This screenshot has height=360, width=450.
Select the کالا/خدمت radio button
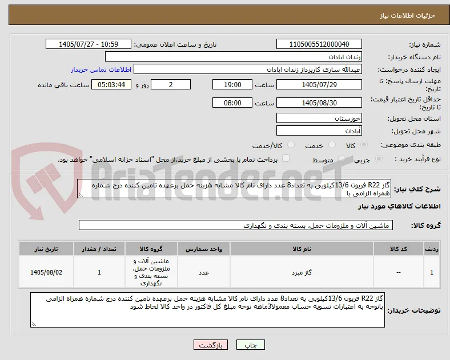click(291, 145)
